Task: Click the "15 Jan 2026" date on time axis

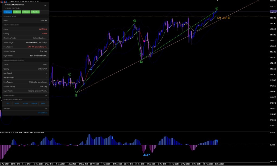Action: 140,164
